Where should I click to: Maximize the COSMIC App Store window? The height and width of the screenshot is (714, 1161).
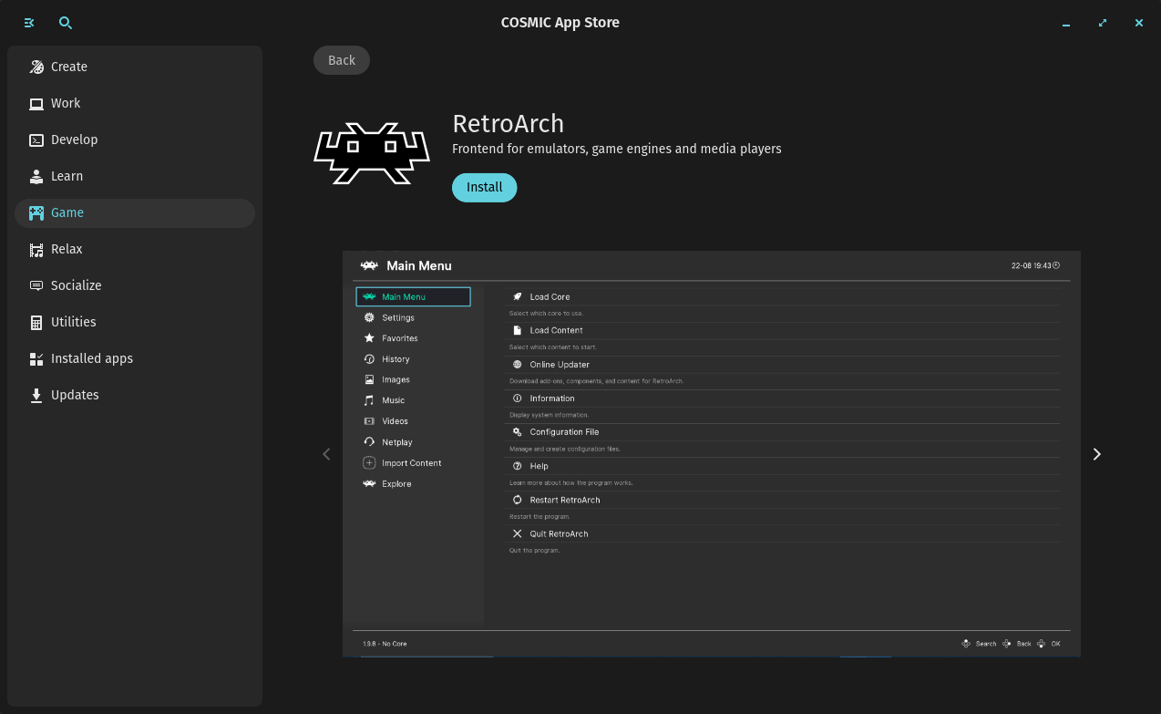pyautogui.click(x=1103, y=23)
